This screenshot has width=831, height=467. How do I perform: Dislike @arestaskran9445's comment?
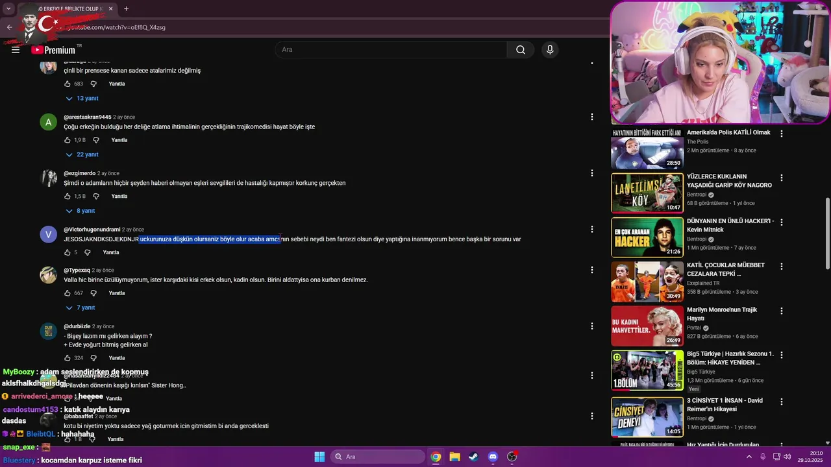(x=96, y=140)
